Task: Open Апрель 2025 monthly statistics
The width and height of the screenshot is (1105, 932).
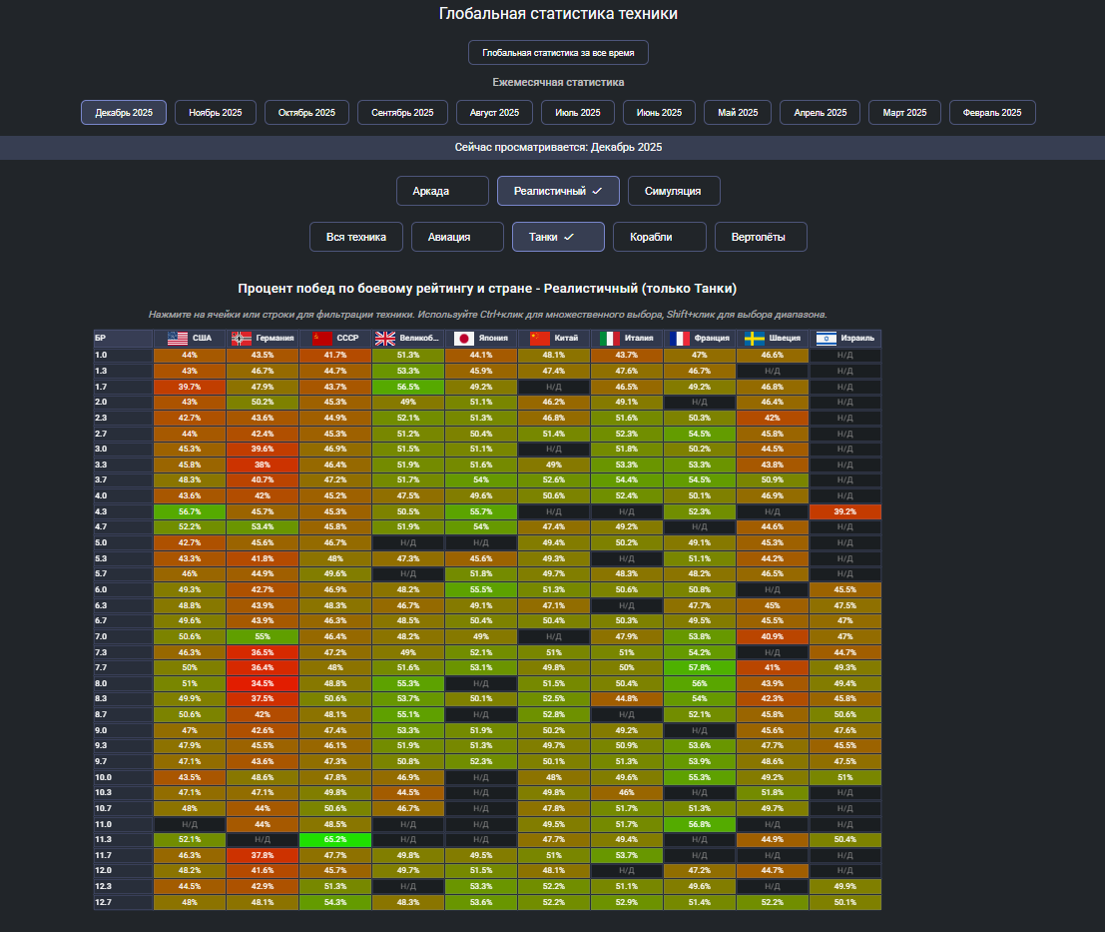Action: click(x=821, y=113)
